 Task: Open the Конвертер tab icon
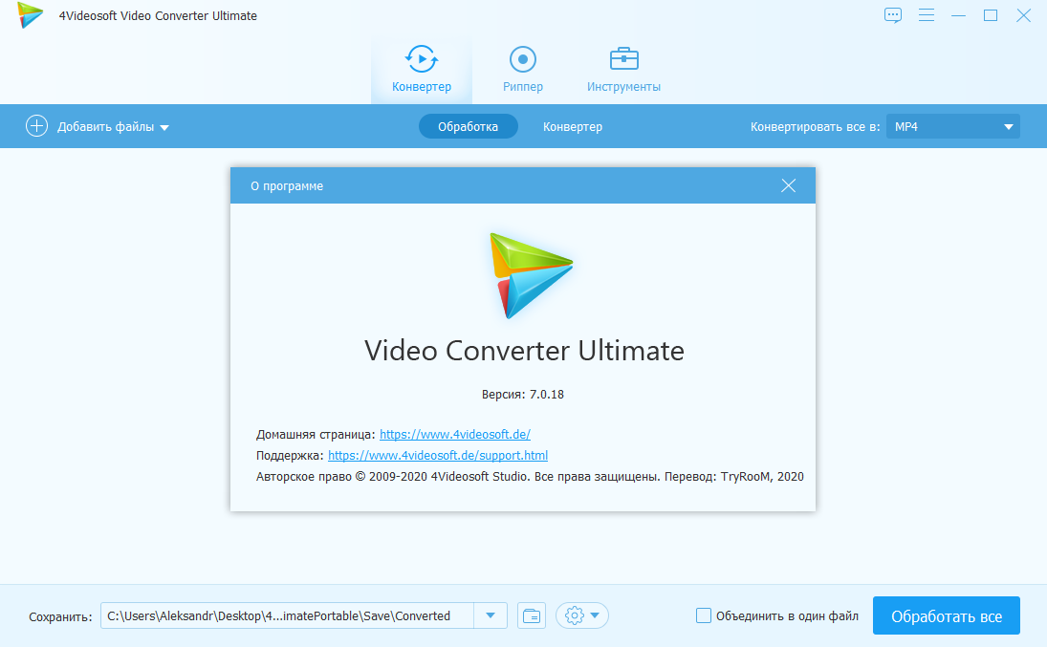click(422, 59)
